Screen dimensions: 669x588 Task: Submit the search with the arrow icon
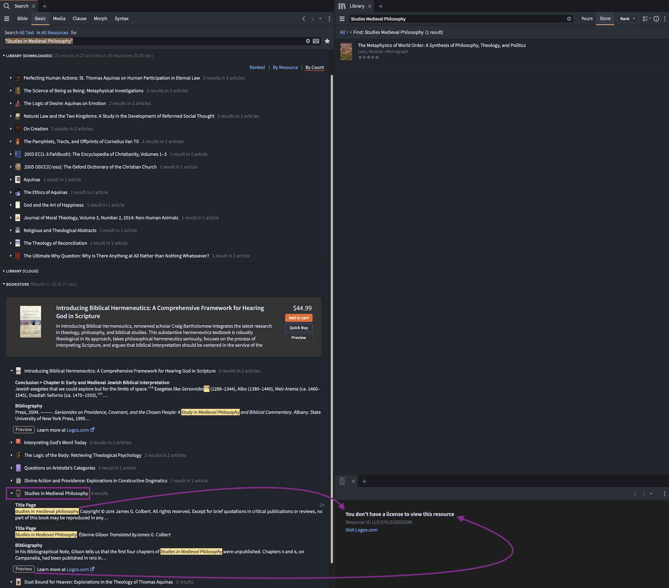[308, 41]
